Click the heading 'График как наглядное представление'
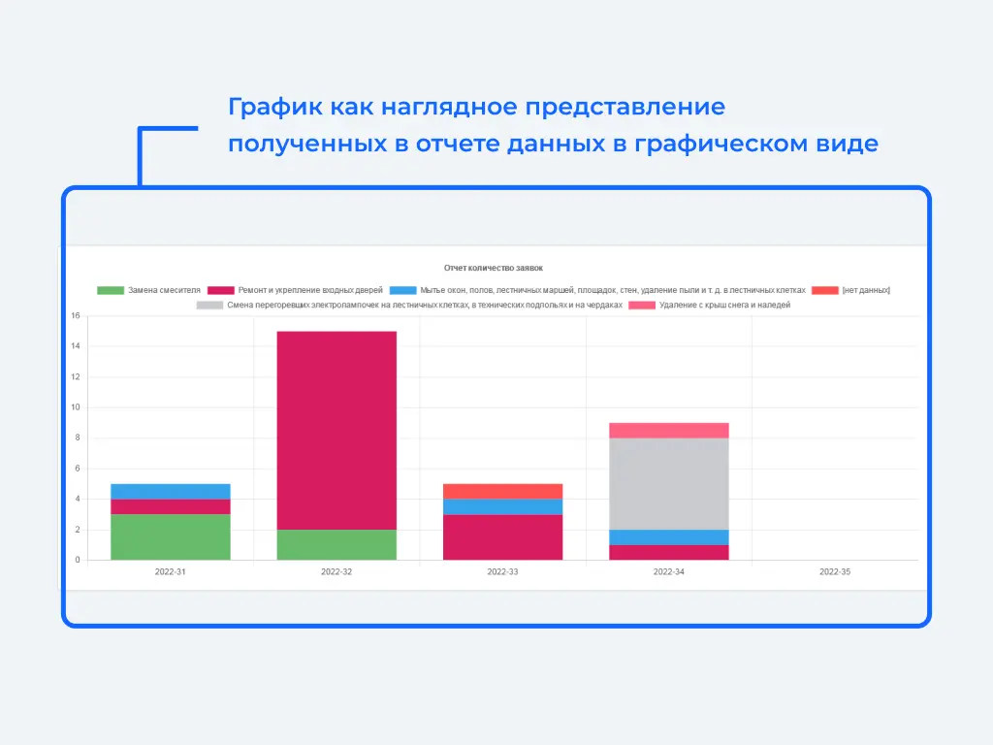Screen dimensions: 993x745 pyautogui.click(x=476, y=106)
